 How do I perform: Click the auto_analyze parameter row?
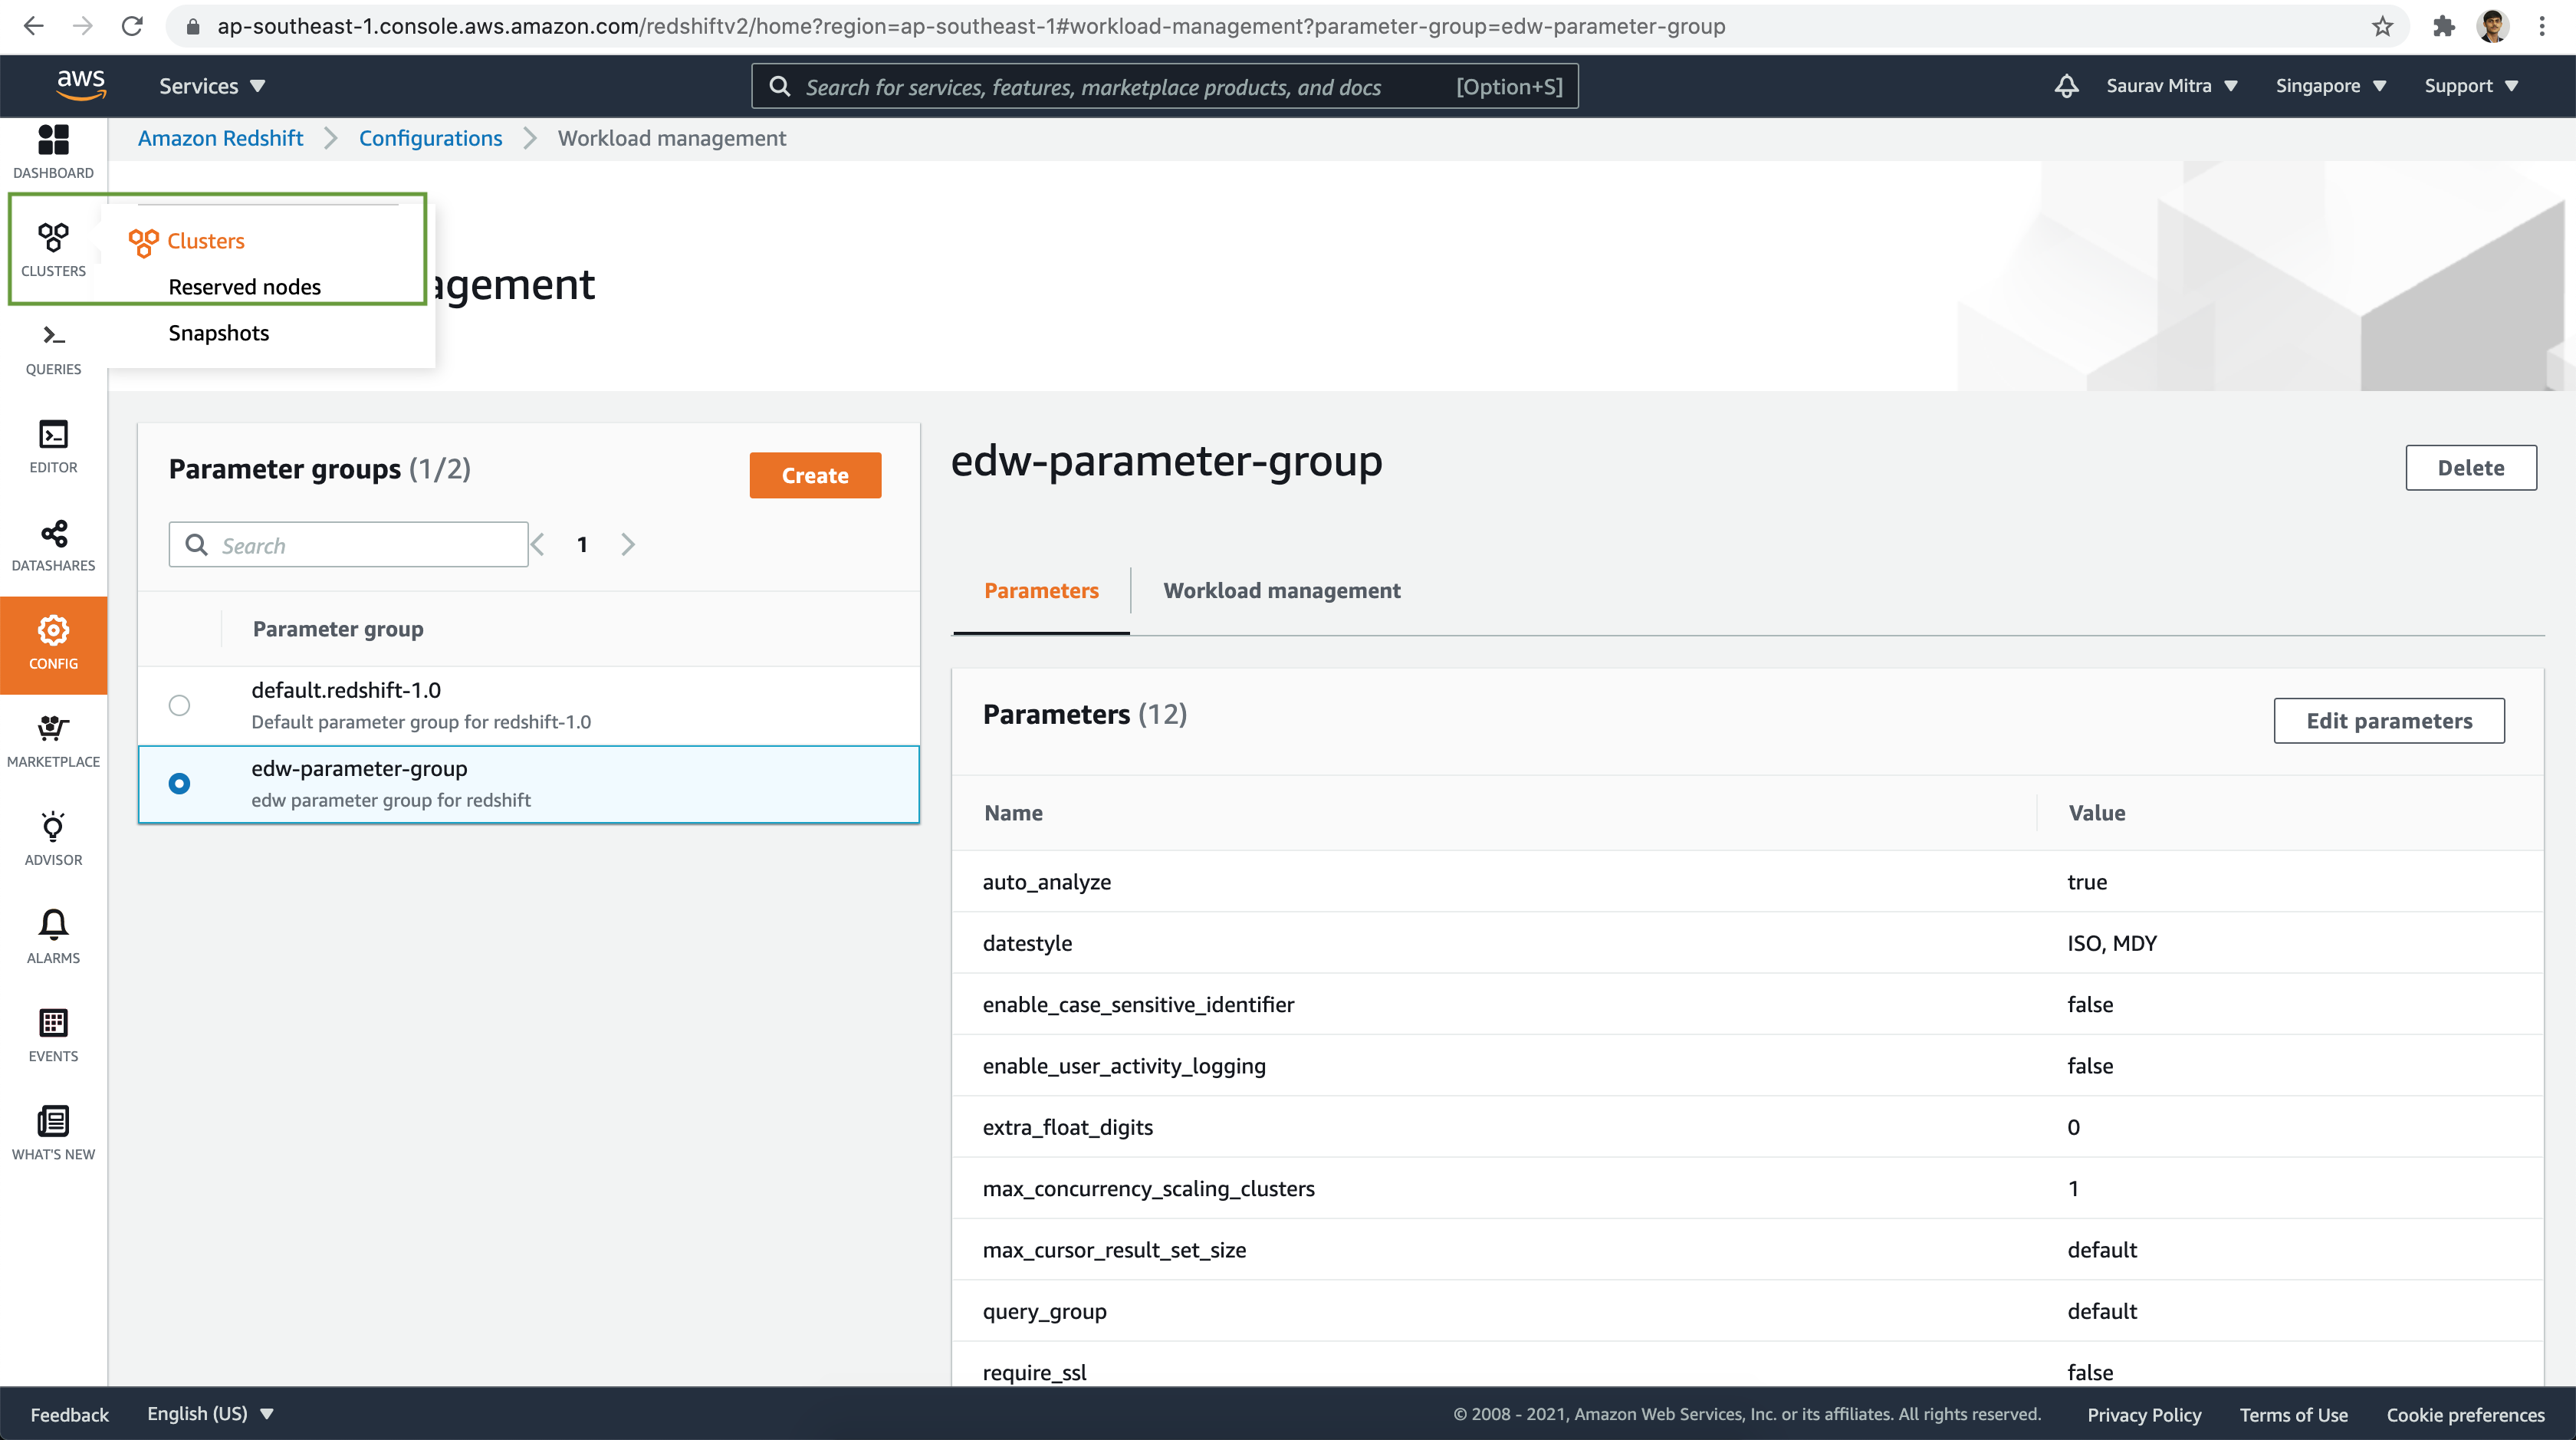pyautogui.click(x=1747, y=881)
